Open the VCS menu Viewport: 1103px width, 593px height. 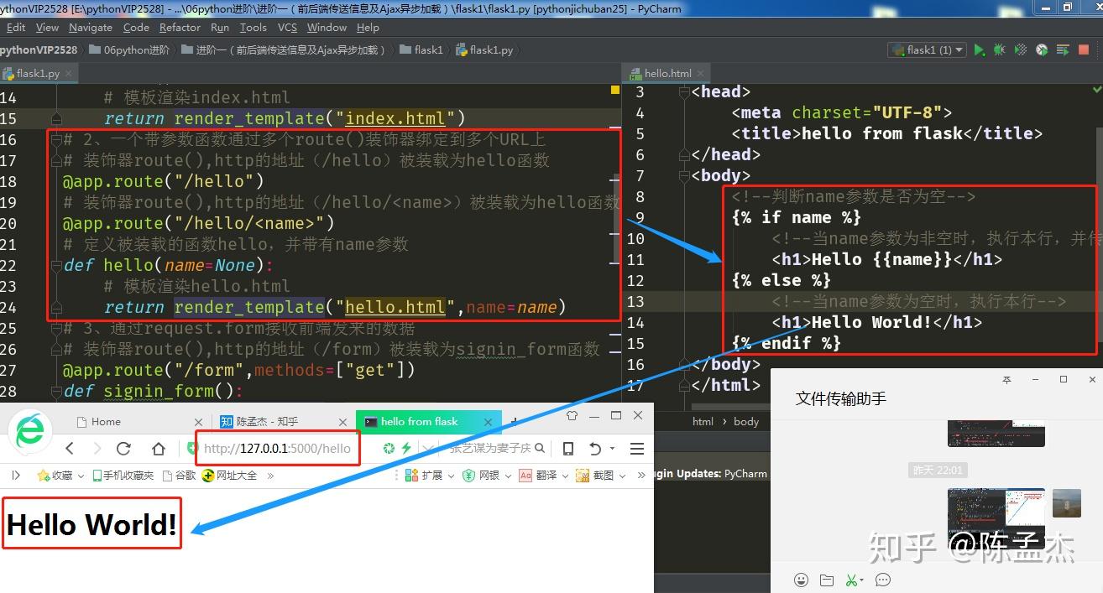click(288, 28)
